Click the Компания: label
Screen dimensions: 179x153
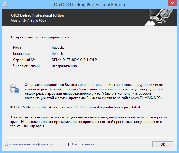pos(22,54)
